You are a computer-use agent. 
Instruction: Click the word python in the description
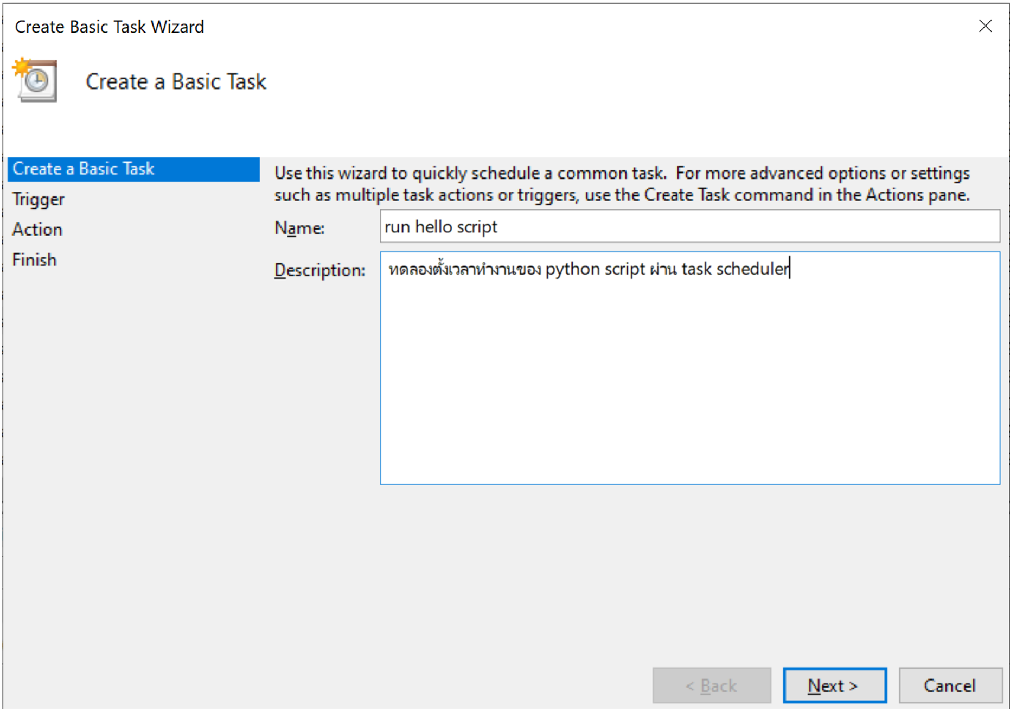(x=572, y=269)
